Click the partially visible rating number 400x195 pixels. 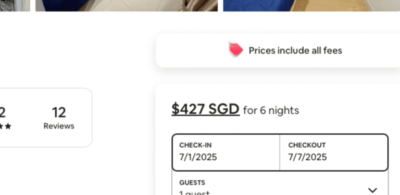3,112
